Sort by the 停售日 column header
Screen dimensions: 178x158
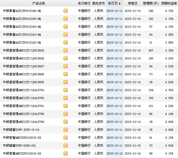[133, 3]
